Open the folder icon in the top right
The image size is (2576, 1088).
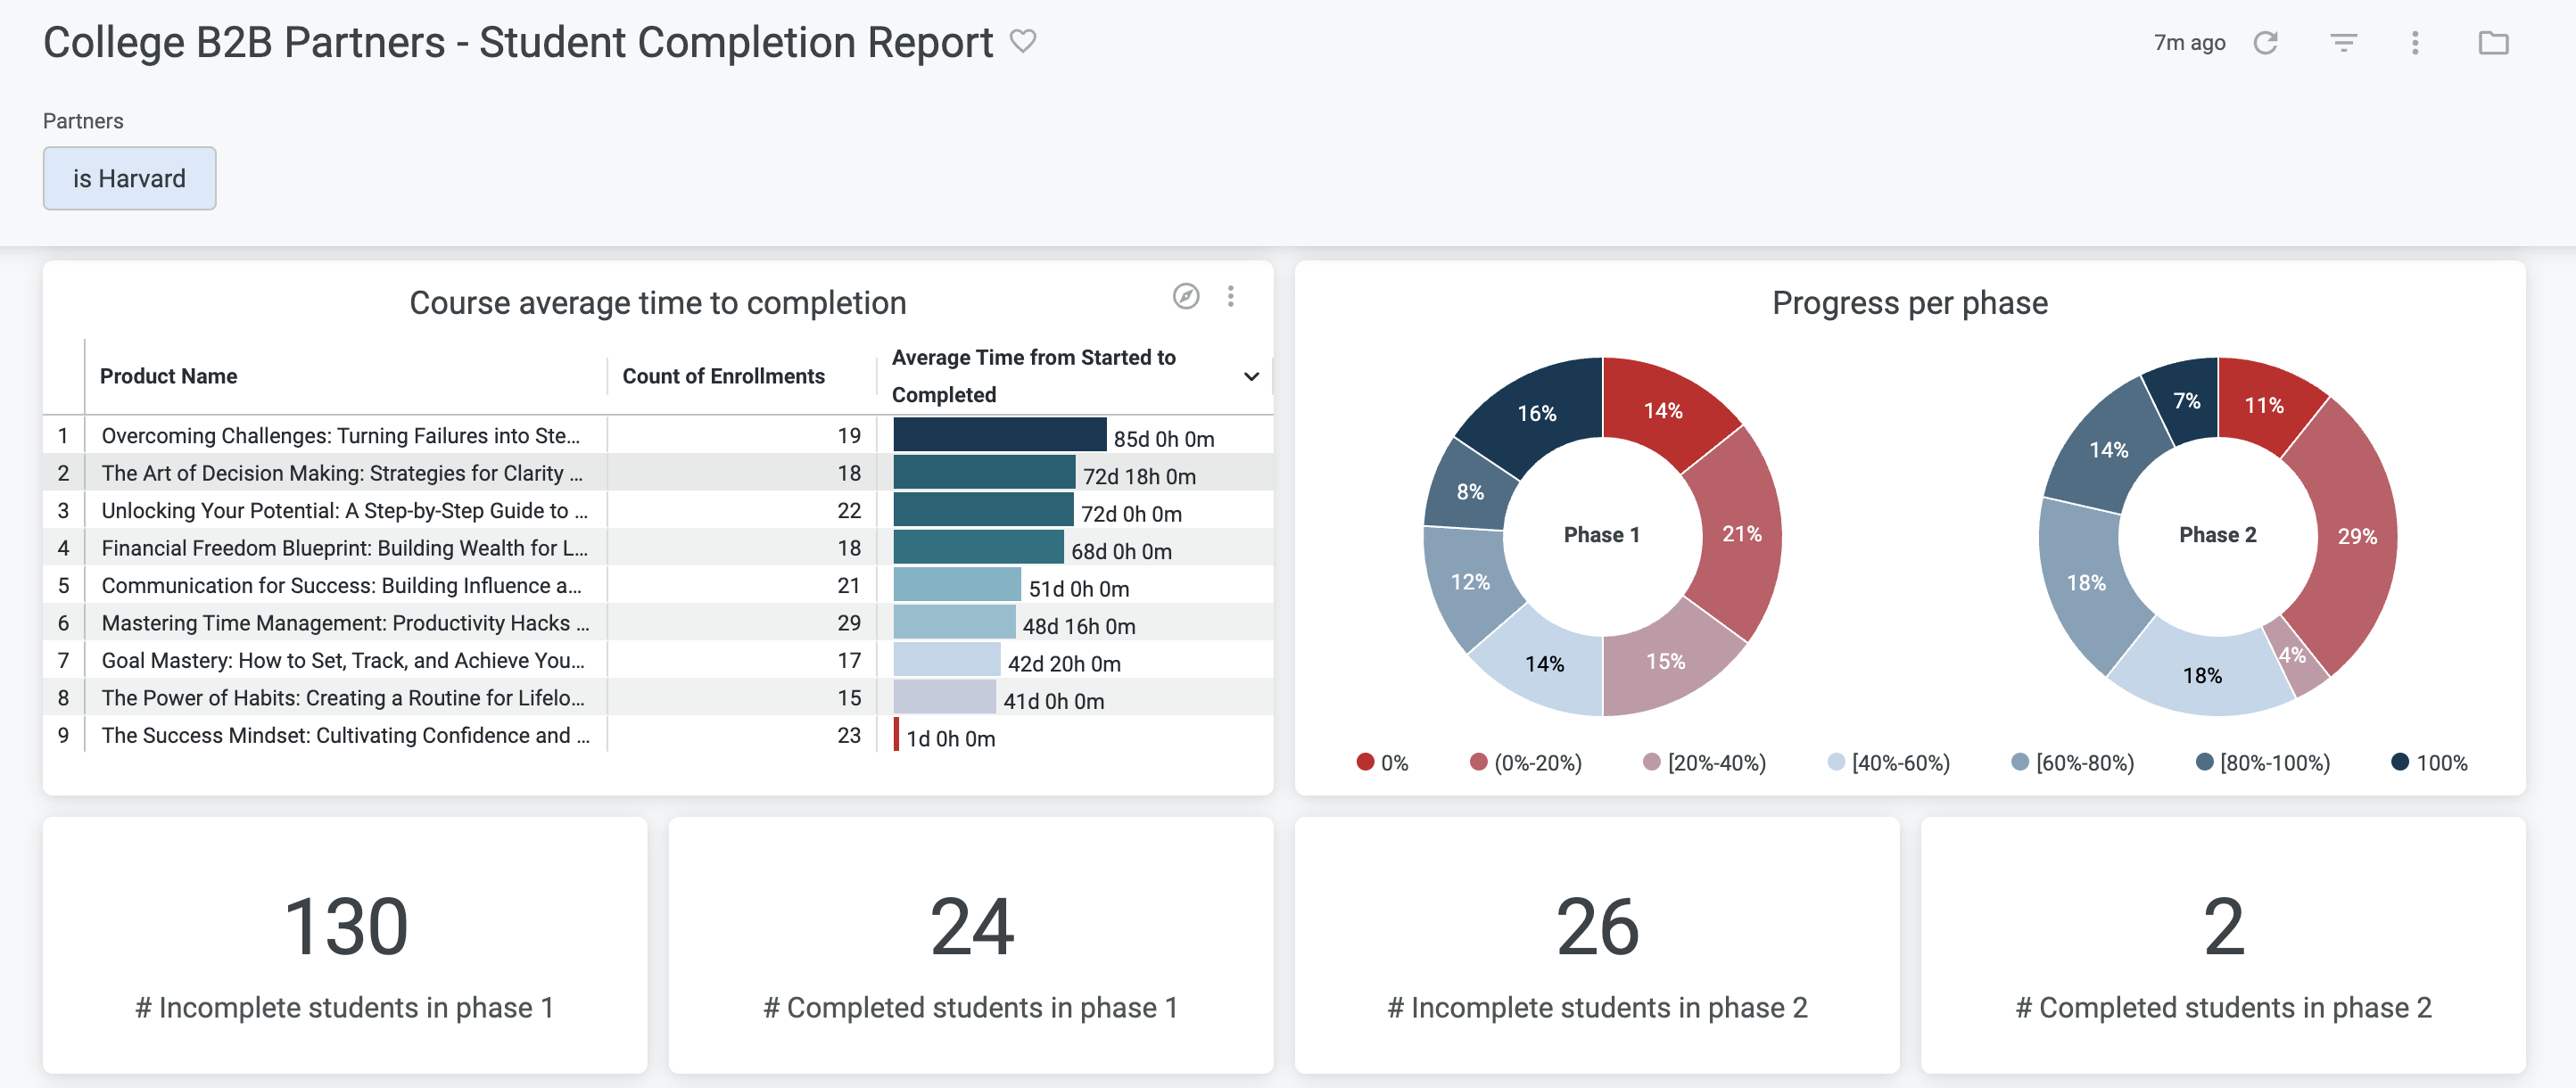point(2497,43)
